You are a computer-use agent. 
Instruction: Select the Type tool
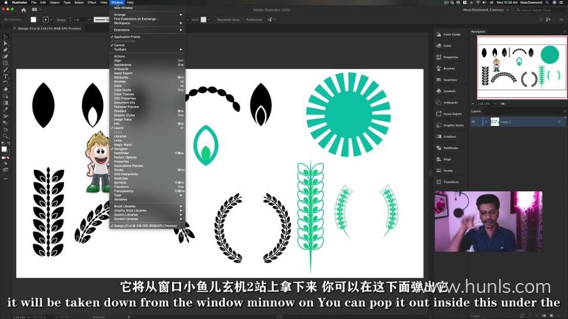point(5,76)
